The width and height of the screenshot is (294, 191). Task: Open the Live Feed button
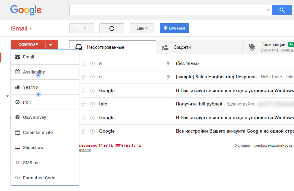[x=174, y=29]
